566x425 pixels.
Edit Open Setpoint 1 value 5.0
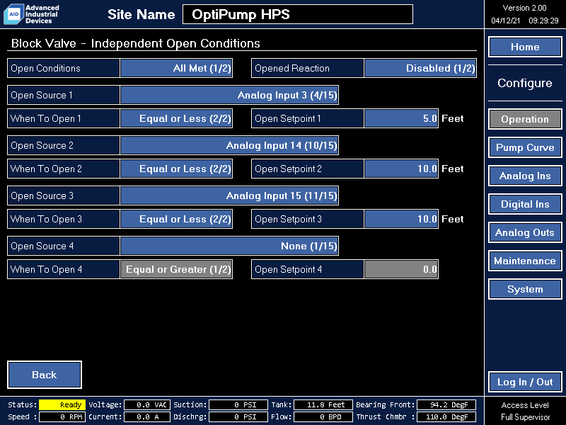click(x=401, y=118)
